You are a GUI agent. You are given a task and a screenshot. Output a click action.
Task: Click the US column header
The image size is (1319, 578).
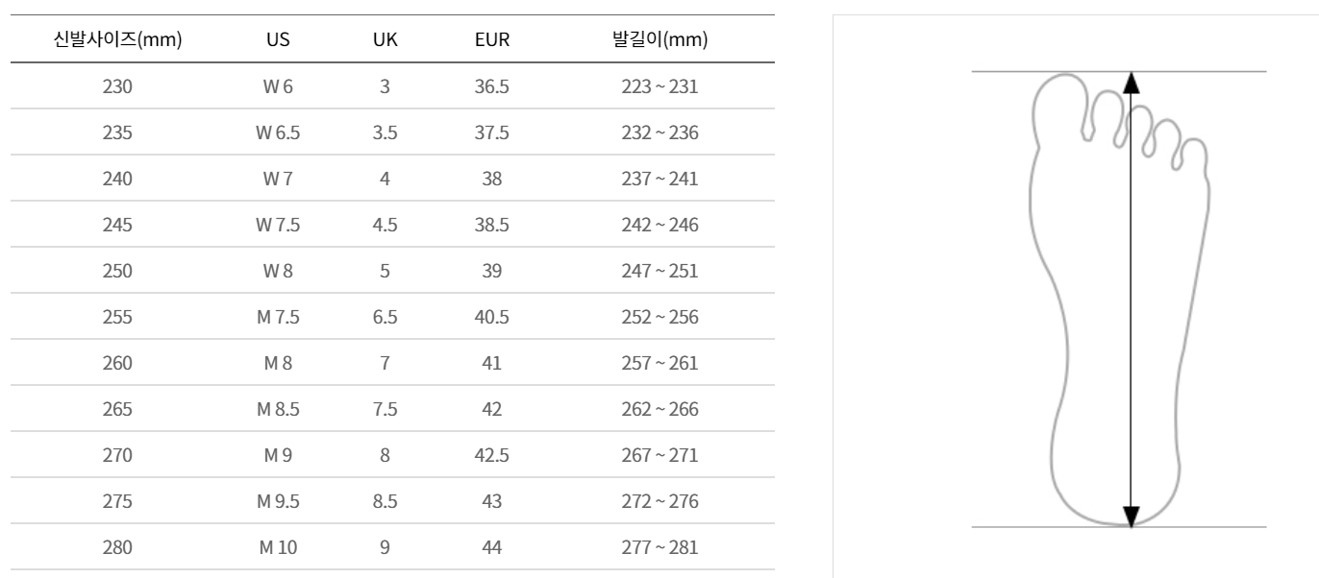point(278,40)
